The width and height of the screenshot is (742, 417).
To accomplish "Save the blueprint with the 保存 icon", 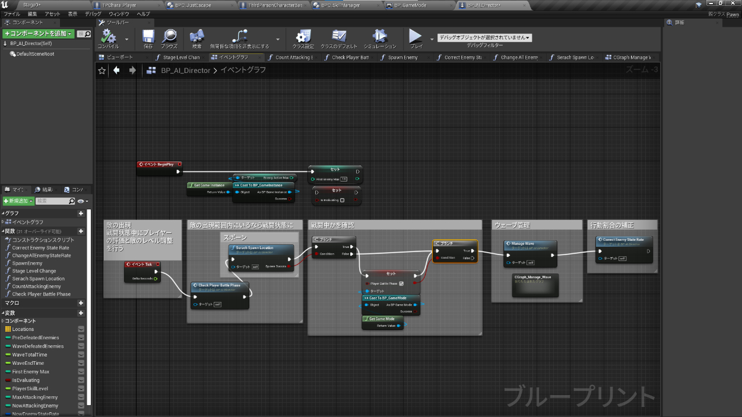I will point(148,37).
